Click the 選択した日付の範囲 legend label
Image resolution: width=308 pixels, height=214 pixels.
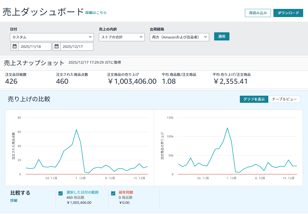(82, 192)
